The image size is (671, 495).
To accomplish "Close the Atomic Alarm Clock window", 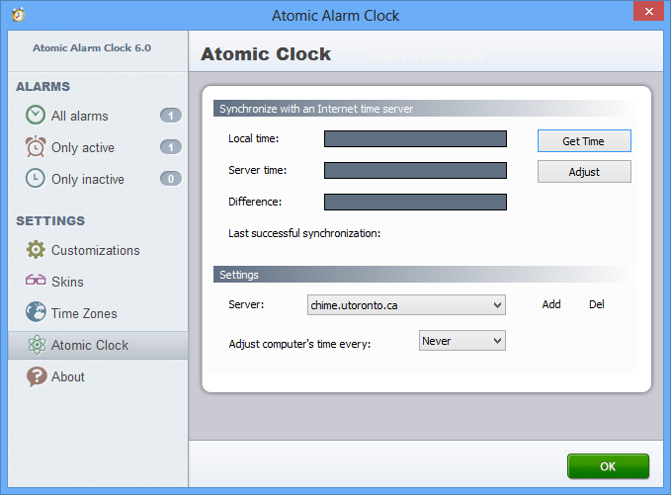I will (x=648, y=11).
